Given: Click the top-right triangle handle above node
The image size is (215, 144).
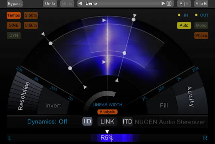Looking at the screenshot, I should (135, 15).
